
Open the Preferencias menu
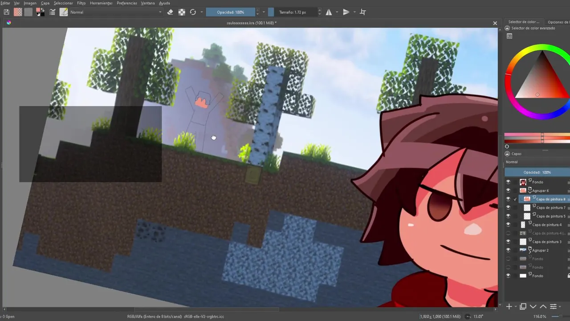point(127,3)
